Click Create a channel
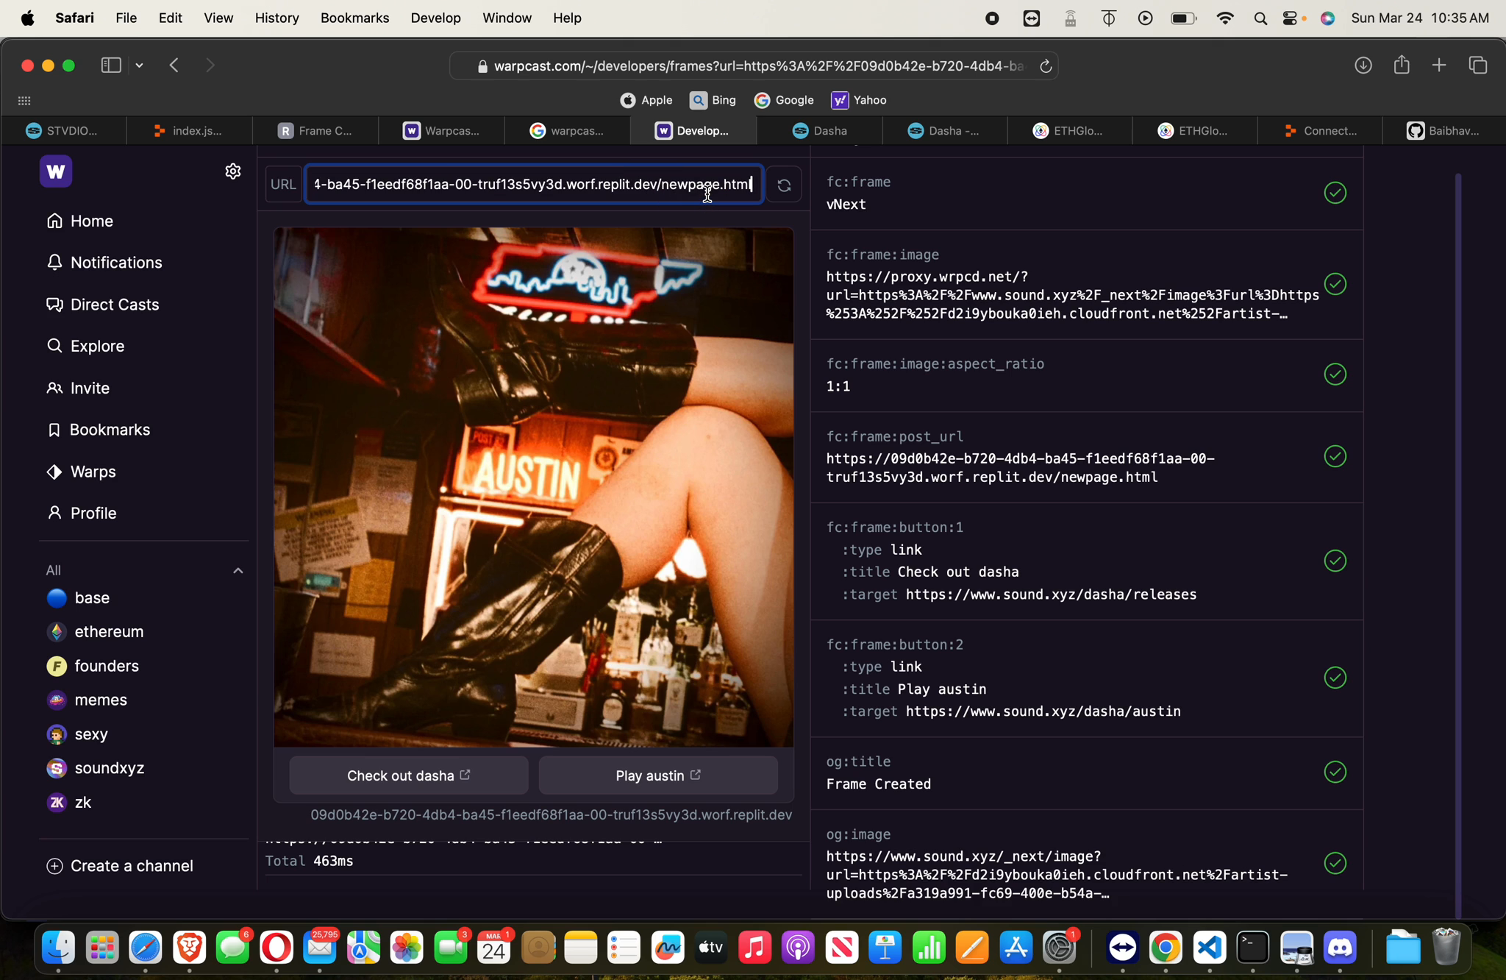The image size is (1506, 980). (x=120, y=866)
